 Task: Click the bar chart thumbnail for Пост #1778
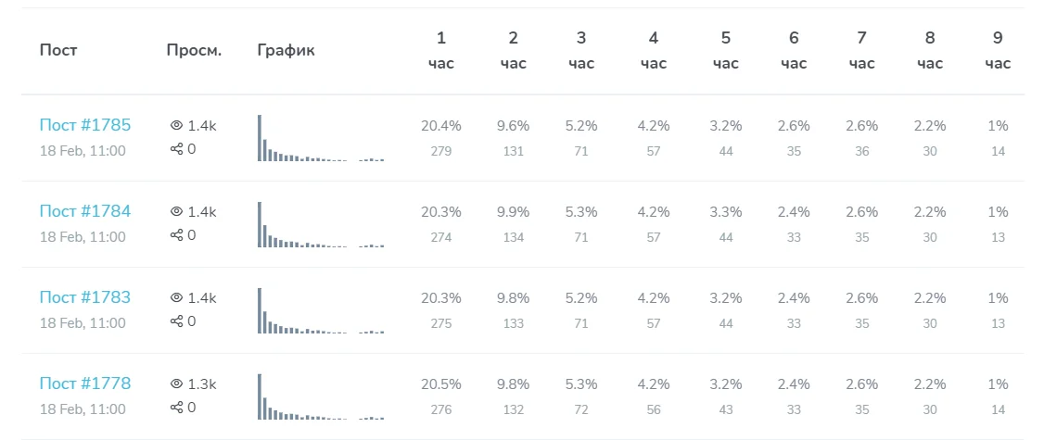[x=320, y=397]
